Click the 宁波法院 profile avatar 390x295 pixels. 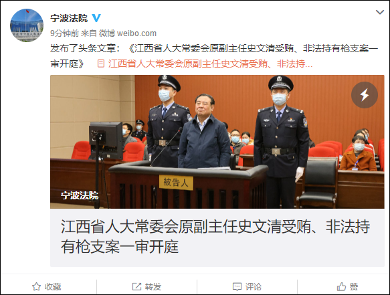27,25
